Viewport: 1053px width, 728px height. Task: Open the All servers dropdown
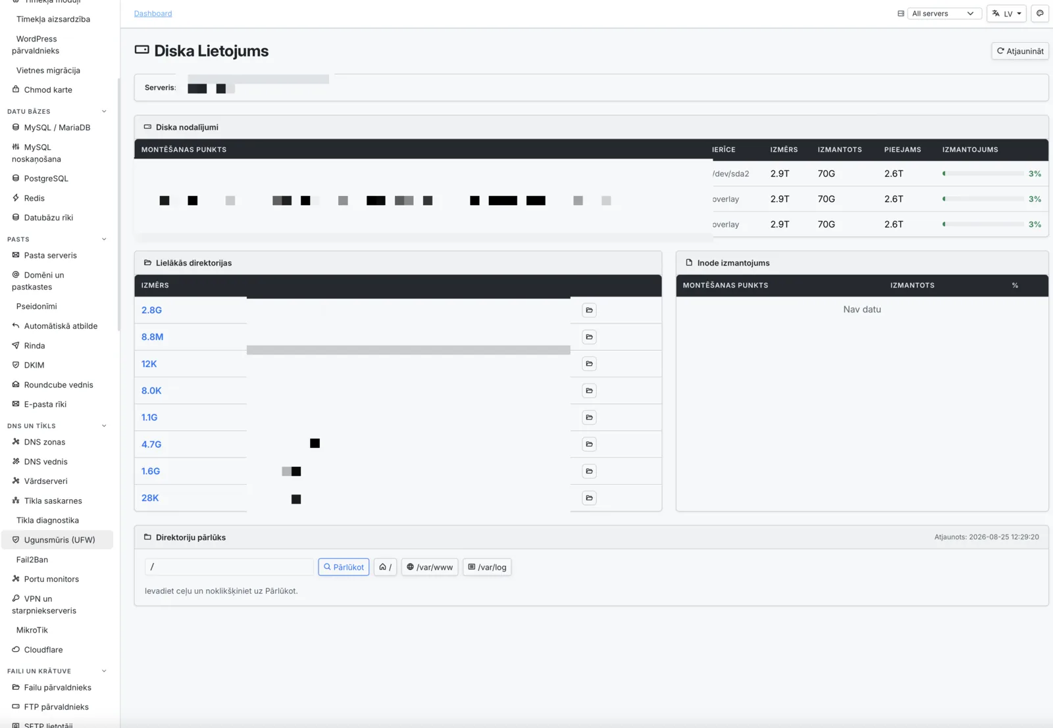(x=944, y=13)
